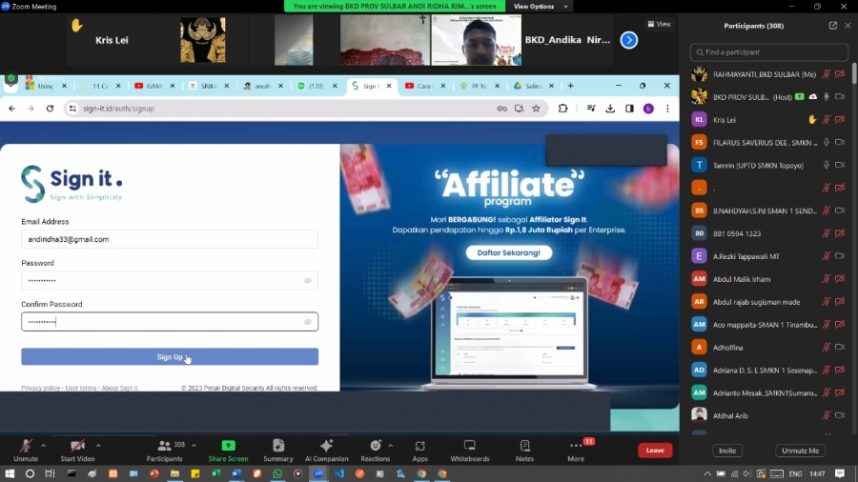Open meeting Summary

coord(278,451)
